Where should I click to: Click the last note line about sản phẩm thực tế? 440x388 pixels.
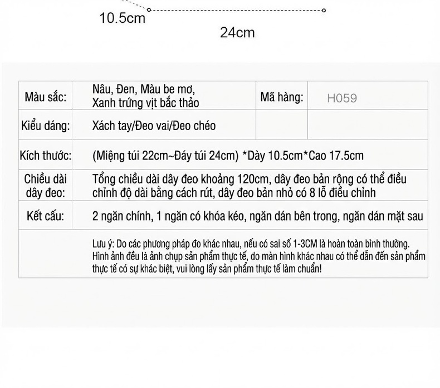click(207, 269)
